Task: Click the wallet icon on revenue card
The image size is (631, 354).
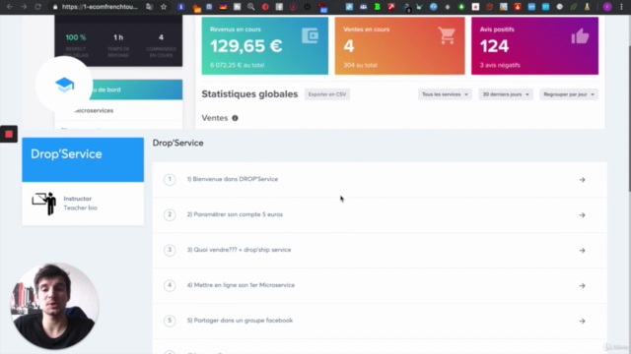Action: (311, 36)
